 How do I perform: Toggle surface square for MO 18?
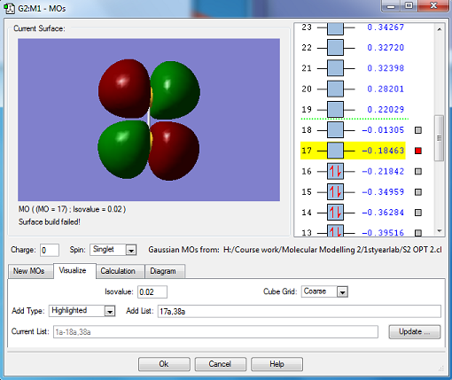(x=418, y=130)
